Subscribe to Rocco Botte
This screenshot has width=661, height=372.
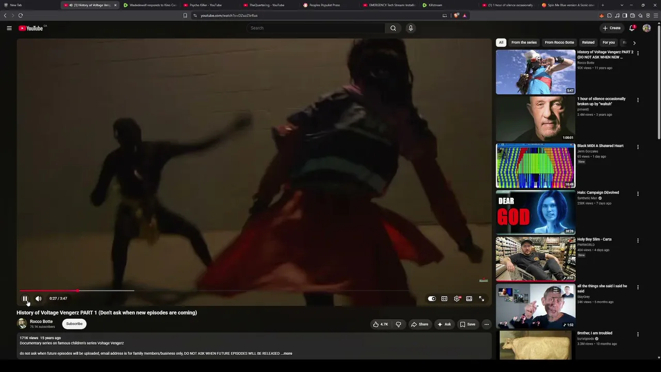pyautogui.click(x=74, y=324)
